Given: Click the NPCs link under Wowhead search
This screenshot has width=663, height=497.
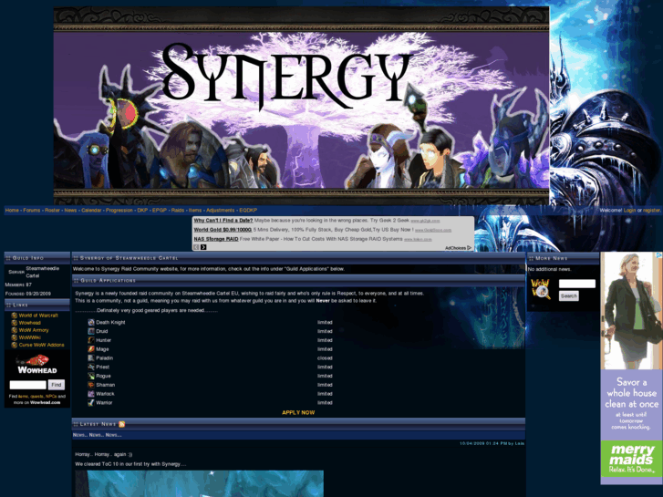Looking at the screenshot, I should [51, 397].
